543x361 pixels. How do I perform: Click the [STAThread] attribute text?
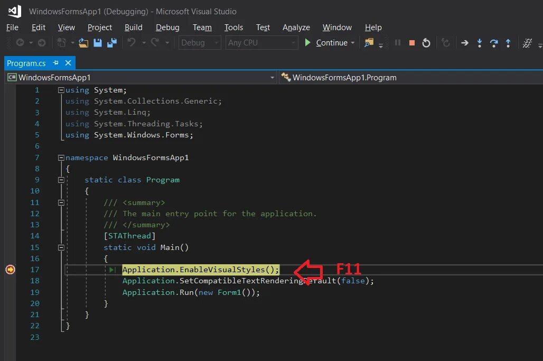129,236
